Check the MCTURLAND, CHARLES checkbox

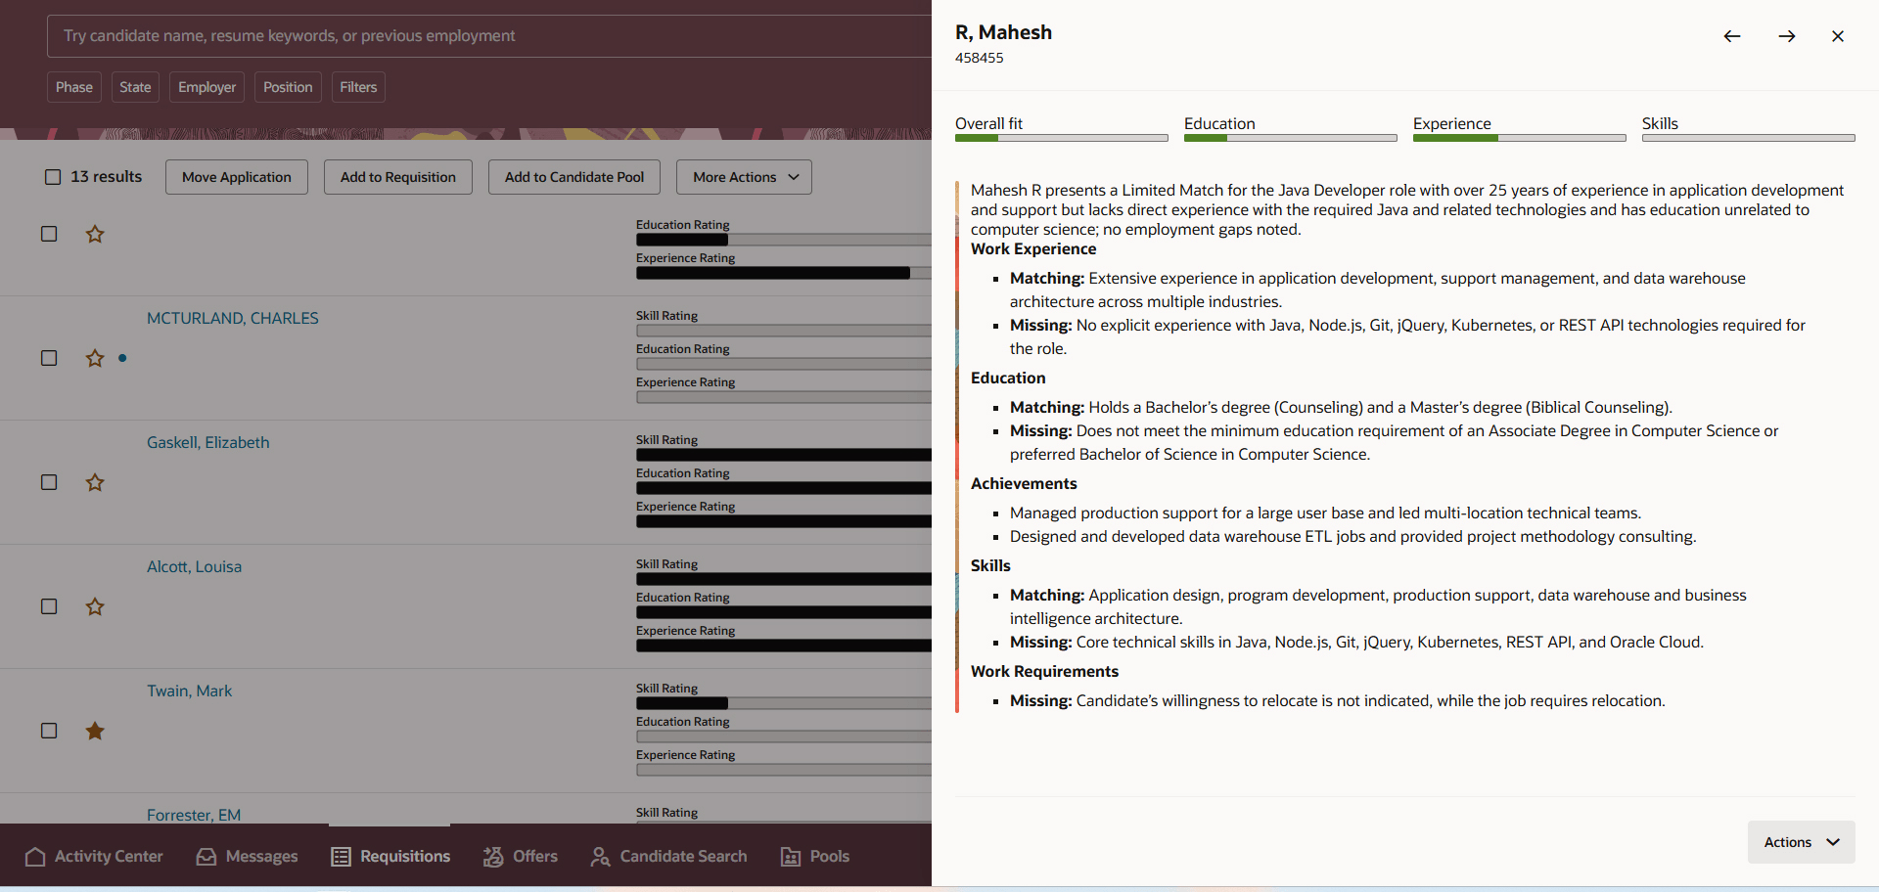(x=49, y=358)
